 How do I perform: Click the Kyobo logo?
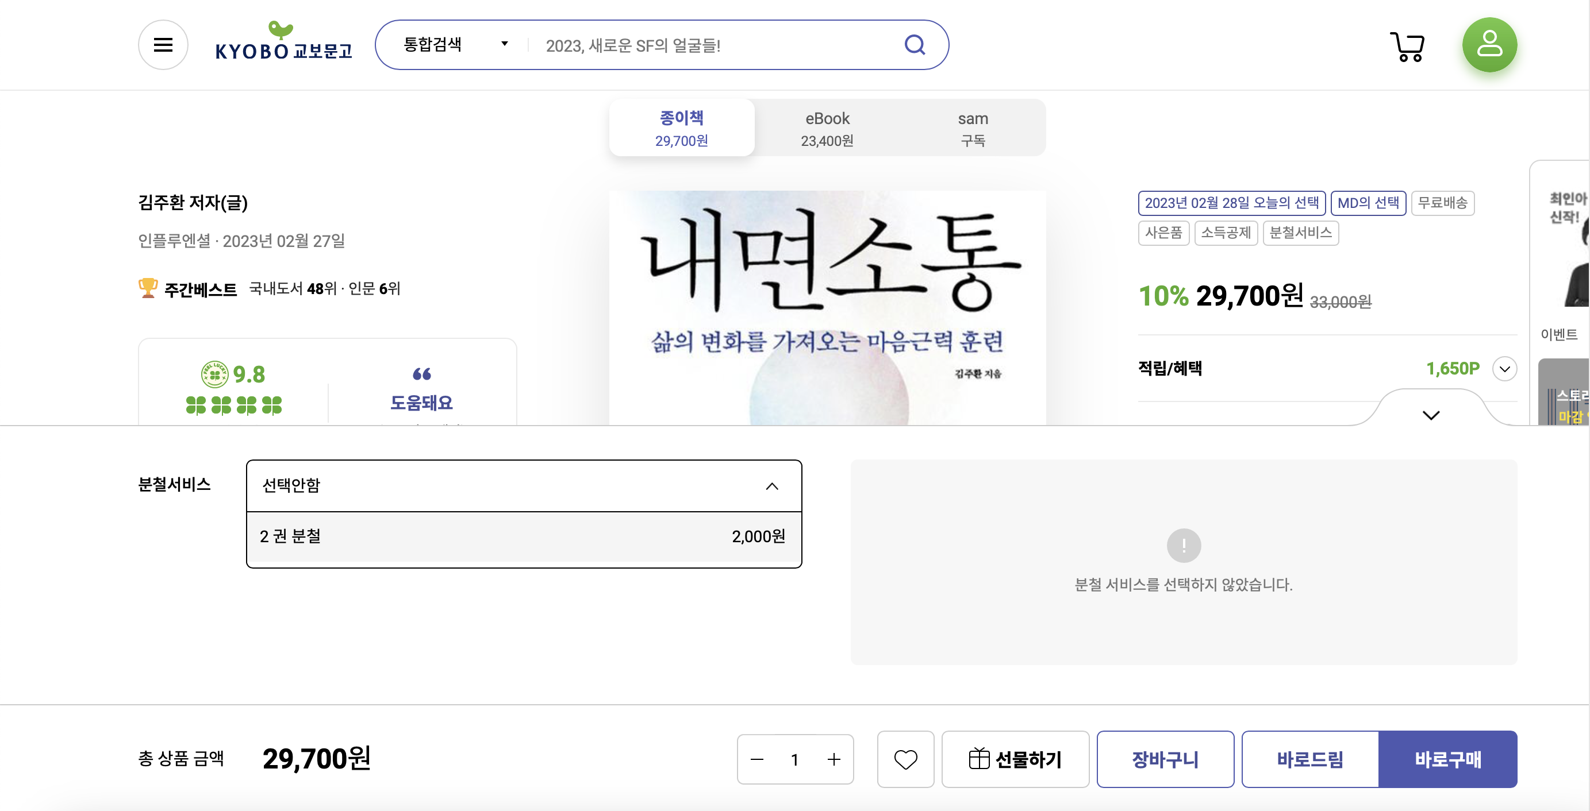tap(283, 43)
